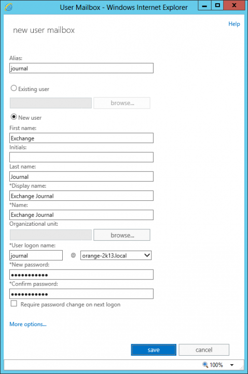Save the new user mailbox
The width and height of the screenshot is (248, 374).
(154, 350)
